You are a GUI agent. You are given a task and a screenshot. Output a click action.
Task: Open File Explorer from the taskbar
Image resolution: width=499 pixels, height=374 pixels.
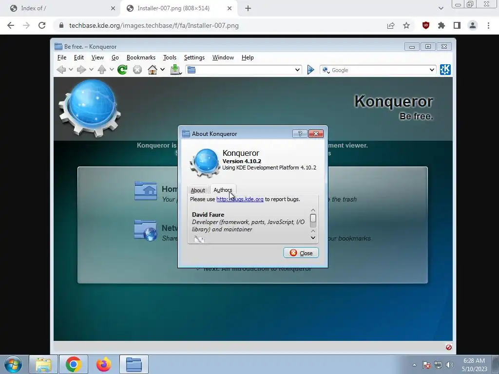43,364
